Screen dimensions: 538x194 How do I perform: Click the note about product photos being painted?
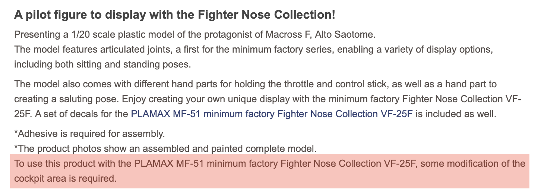point(165,148)
